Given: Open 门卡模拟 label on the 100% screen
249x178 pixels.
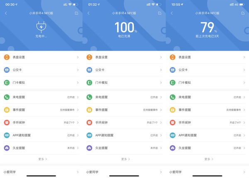Looking at the screenshot, I should click(101, 82).
